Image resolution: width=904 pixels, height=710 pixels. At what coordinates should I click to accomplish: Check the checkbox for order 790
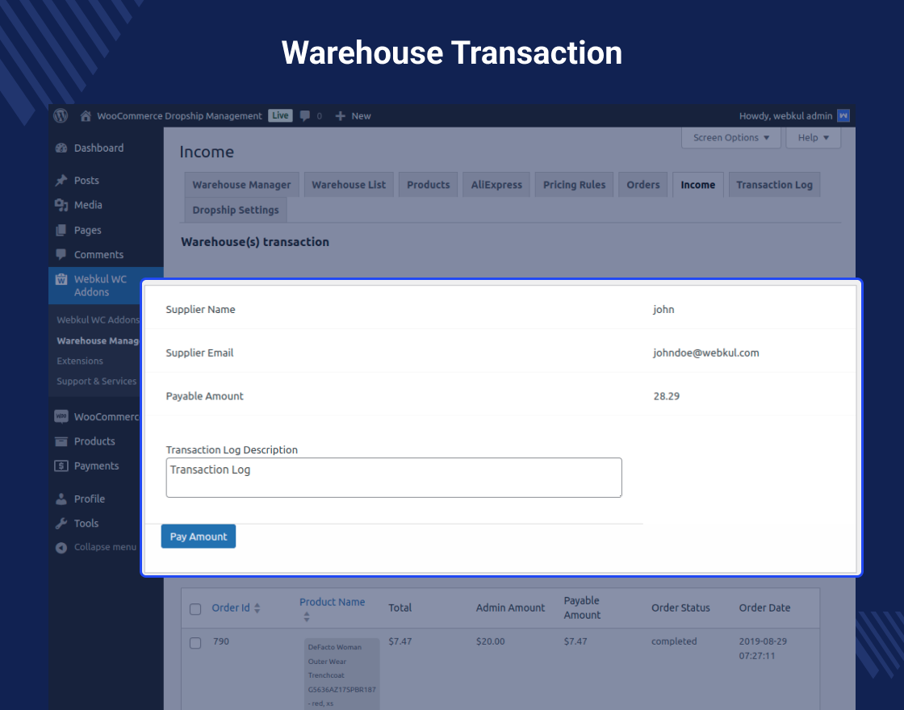pyautogui.click(x=195, y=643)
